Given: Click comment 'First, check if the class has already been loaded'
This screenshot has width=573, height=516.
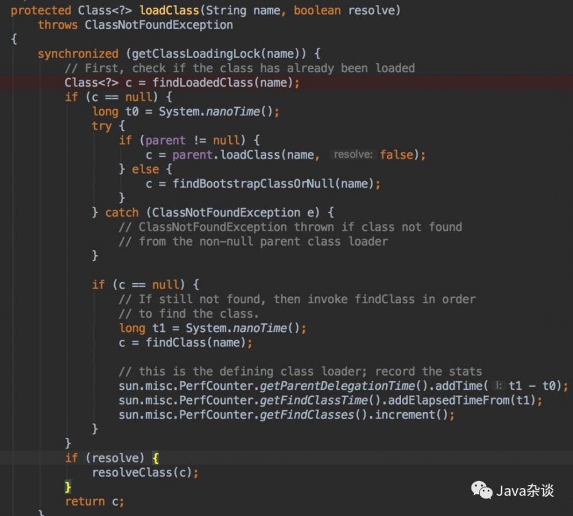Looking at the screenshot, I should [240, 68].
